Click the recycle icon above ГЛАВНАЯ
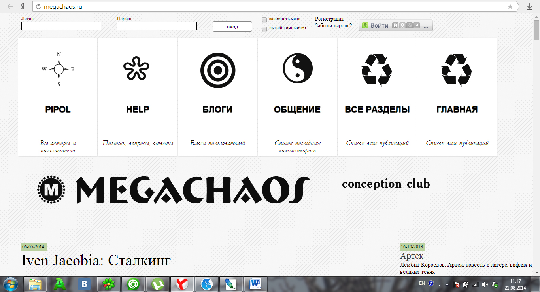Screen dimensions: 540x292 [456, 70]
